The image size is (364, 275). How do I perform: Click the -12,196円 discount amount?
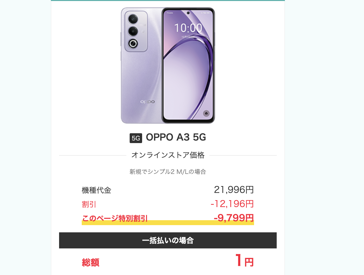click(232, 204)
